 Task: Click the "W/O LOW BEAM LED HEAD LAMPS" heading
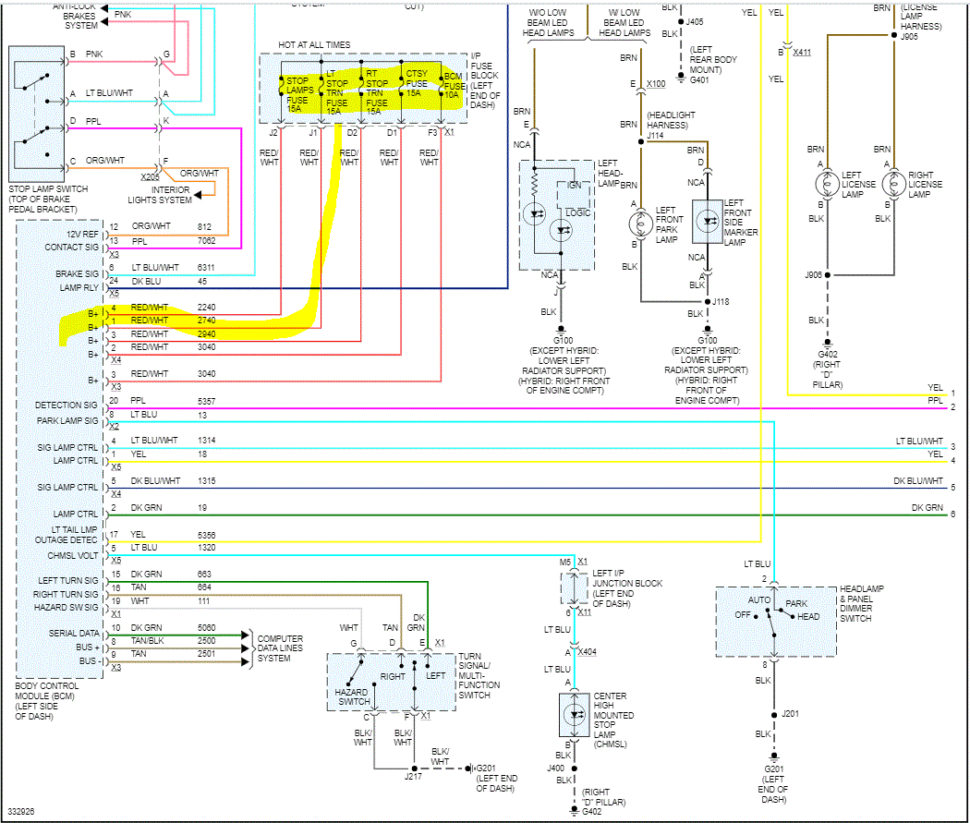548,23
